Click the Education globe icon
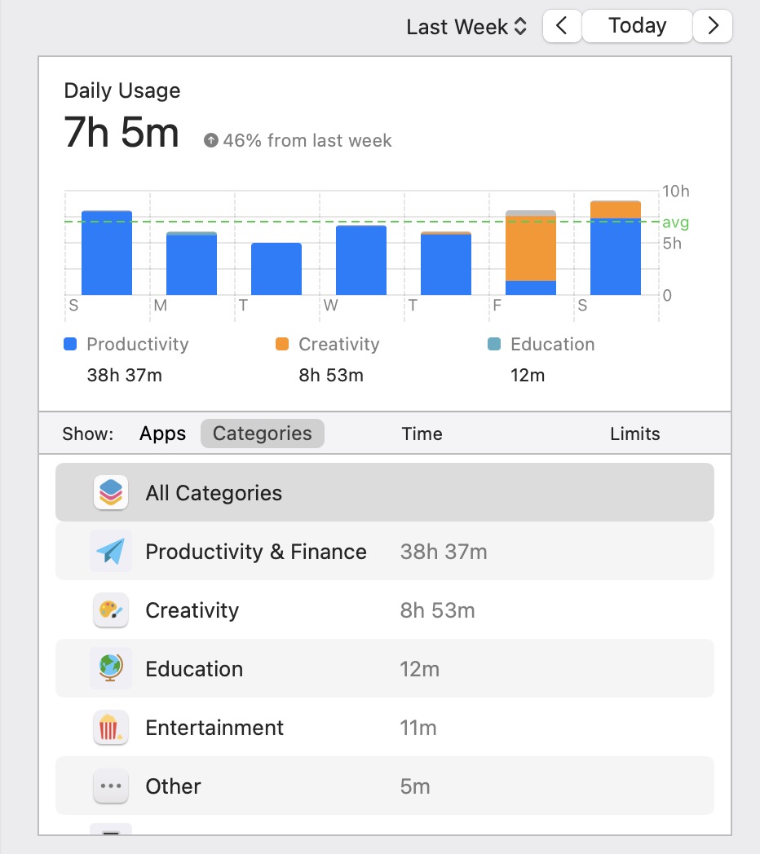 pyautogui.click(x=111, y=669)
